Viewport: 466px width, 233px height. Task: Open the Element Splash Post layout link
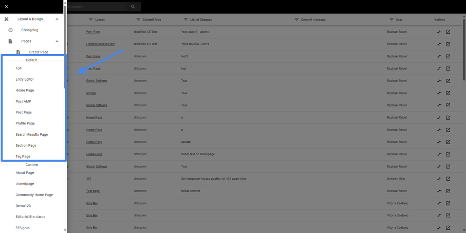(x=100, y=44)
